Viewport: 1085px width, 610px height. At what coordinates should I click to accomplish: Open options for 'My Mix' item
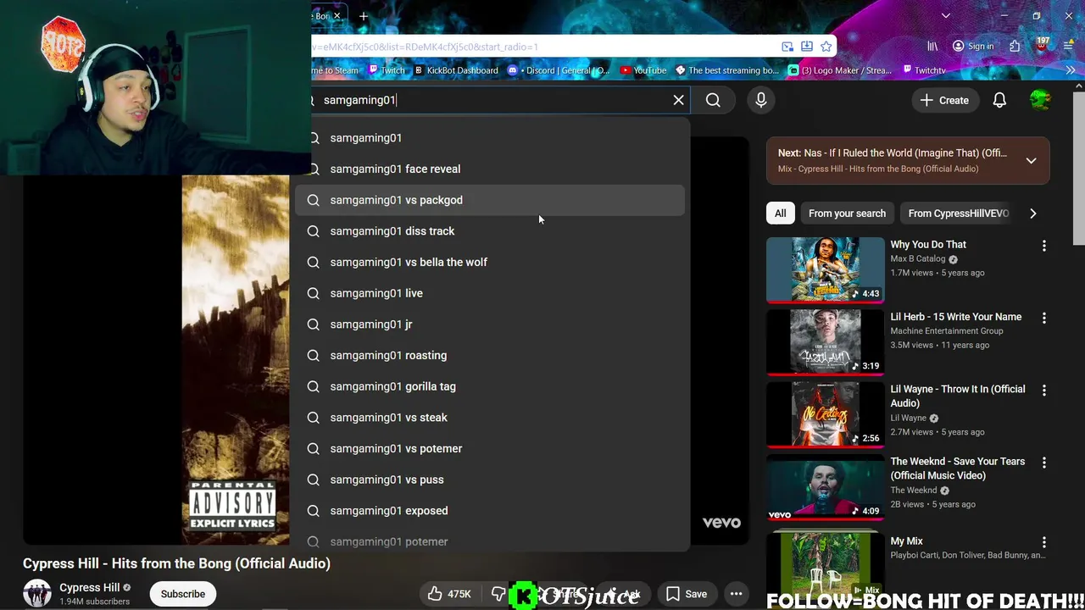(1043, 542)
